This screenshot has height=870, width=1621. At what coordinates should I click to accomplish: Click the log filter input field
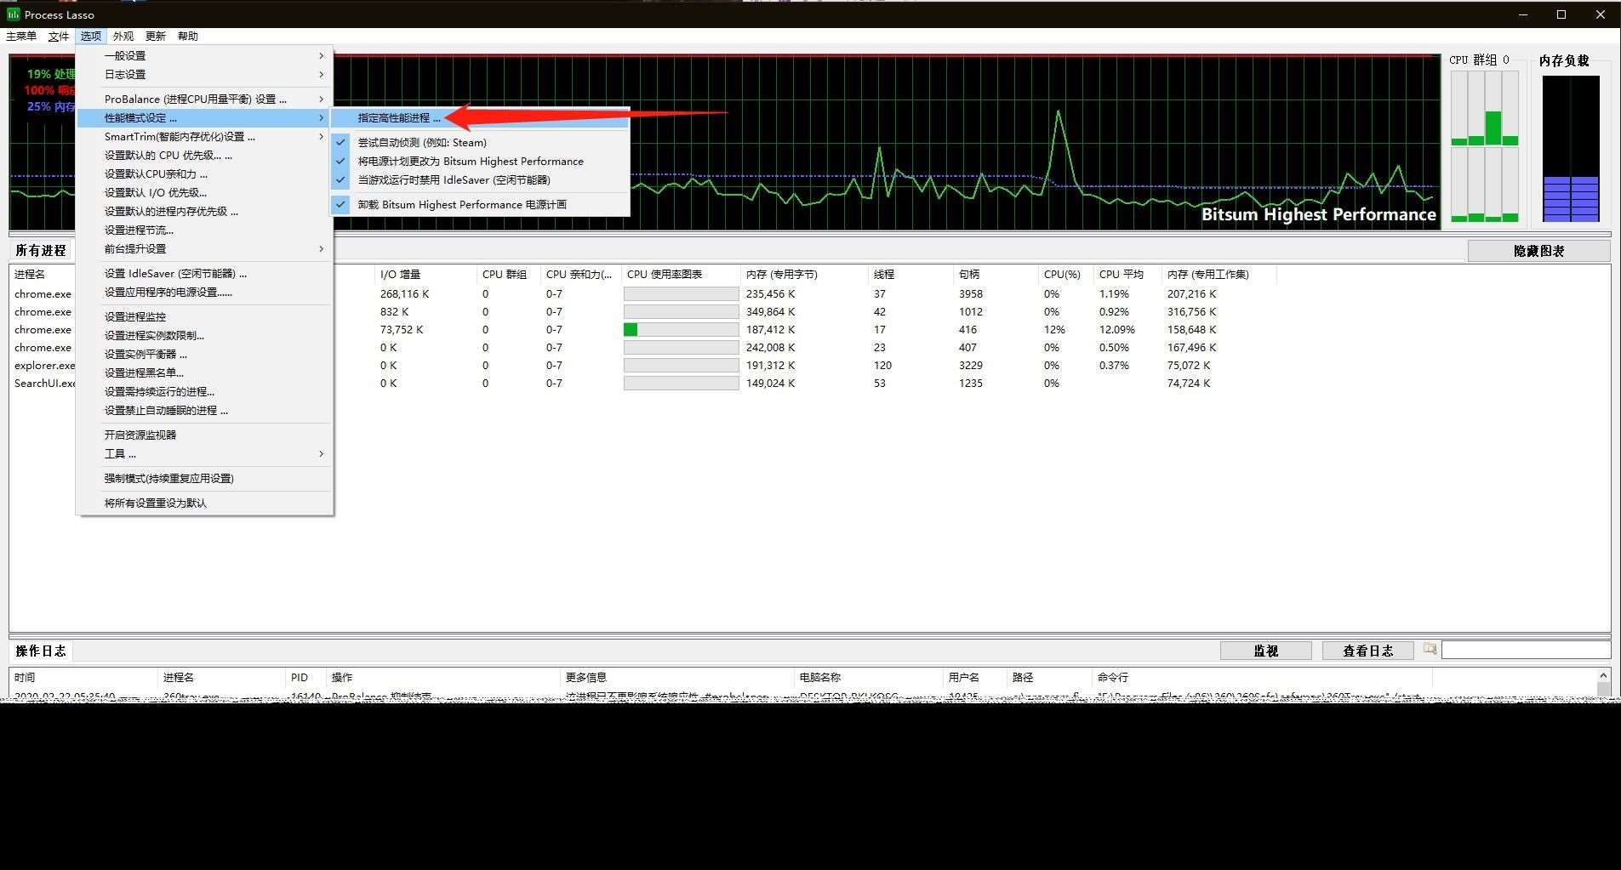coord(1526,650)
